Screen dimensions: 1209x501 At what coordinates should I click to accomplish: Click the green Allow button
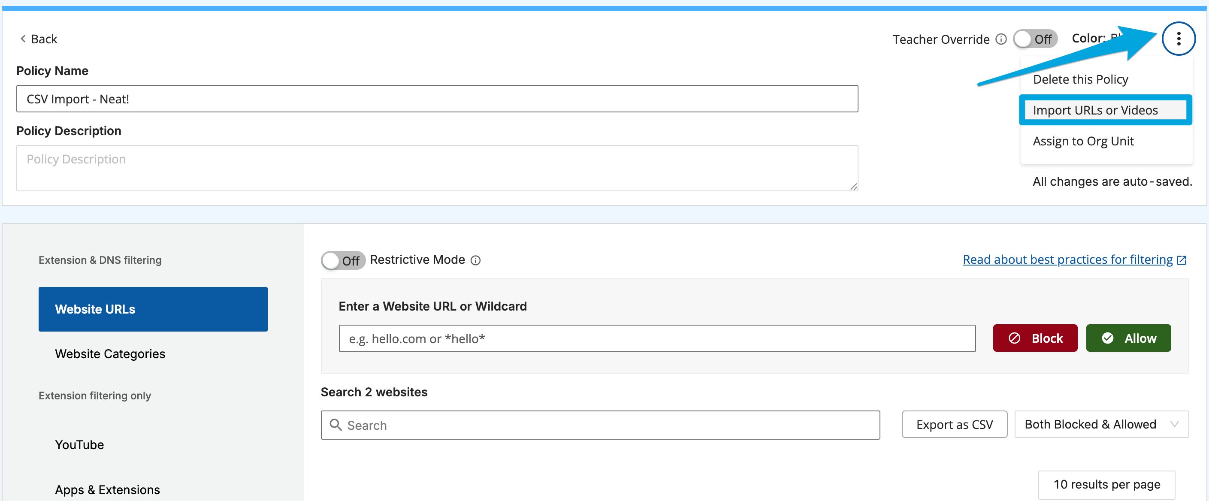pyautogui.click(x=1128, y=338)
